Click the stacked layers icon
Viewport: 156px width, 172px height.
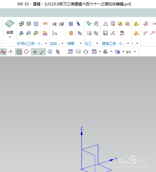coord(29,24)
